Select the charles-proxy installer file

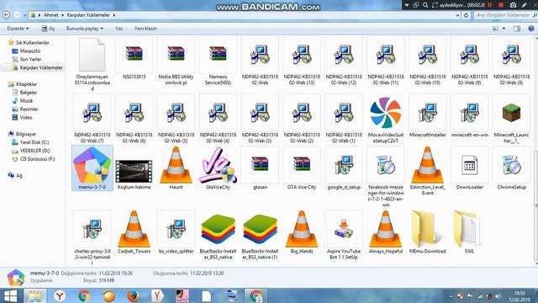pyautogui.click(x=92, y=237)
